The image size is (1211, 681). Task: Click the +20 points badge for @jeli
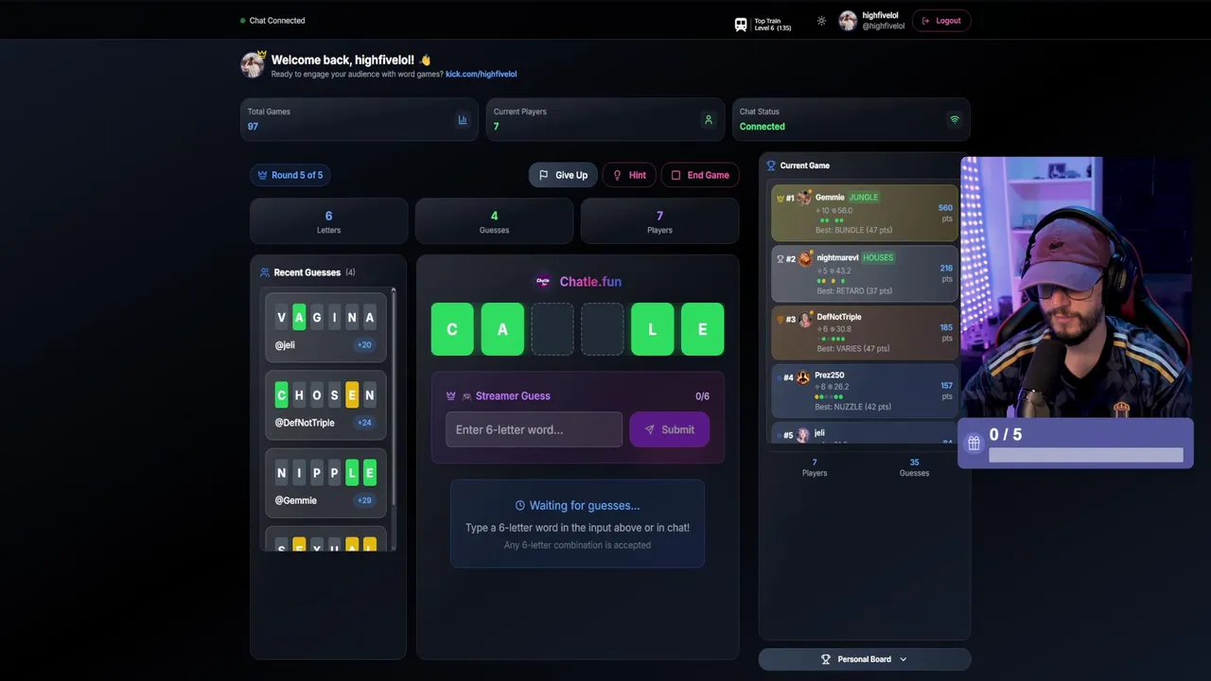[x=364, y=345]
